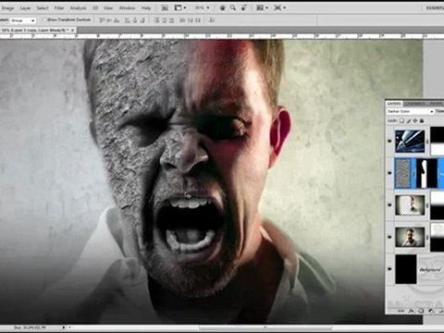The image size is (444, 333).
Task: Select the Hand tool in application bar
Action: coord(222,8)
